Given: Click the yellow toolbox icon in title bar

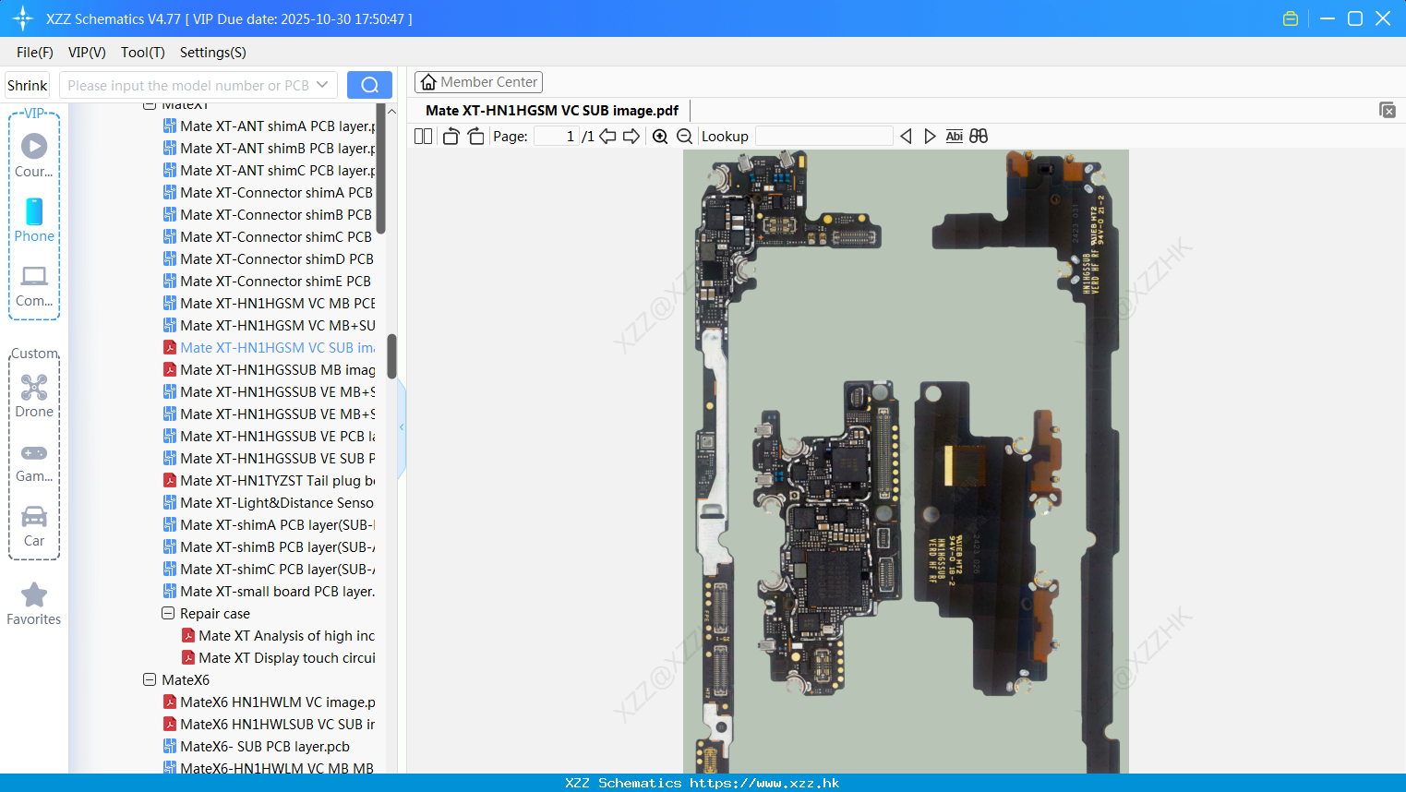Looking at the screenshot, I should [1291, 18].
